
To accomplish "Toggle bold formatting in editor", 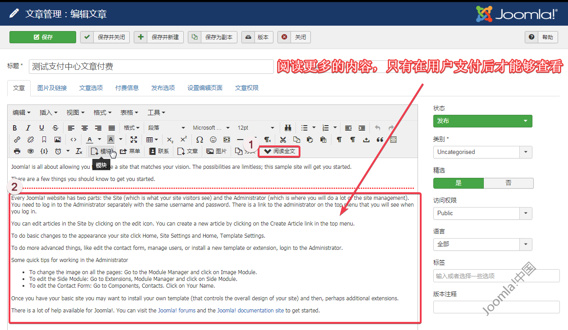I will (15, 128).
